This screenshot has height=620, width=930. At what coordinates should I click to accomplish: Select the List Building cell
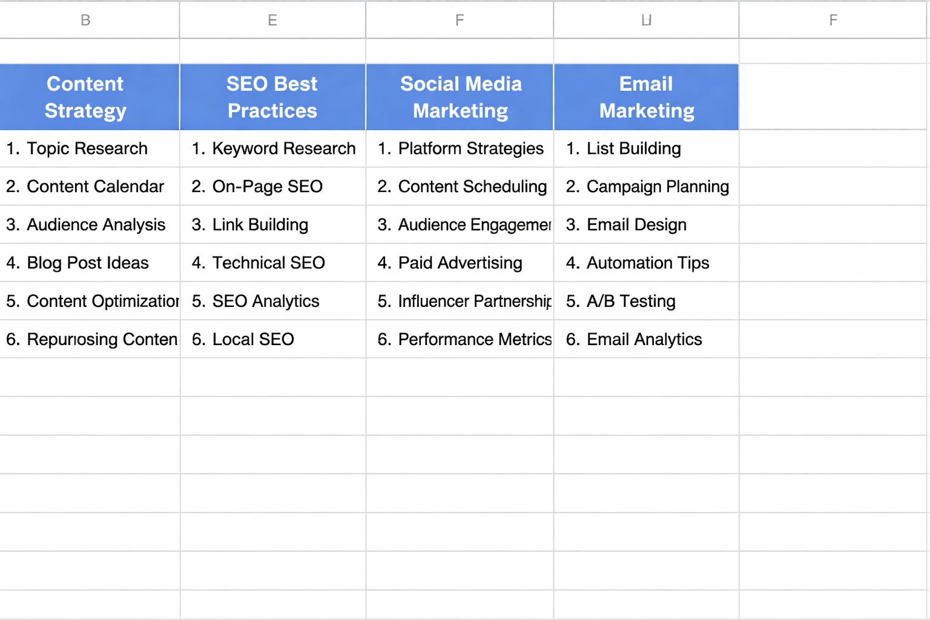click(x=645, y=148)
